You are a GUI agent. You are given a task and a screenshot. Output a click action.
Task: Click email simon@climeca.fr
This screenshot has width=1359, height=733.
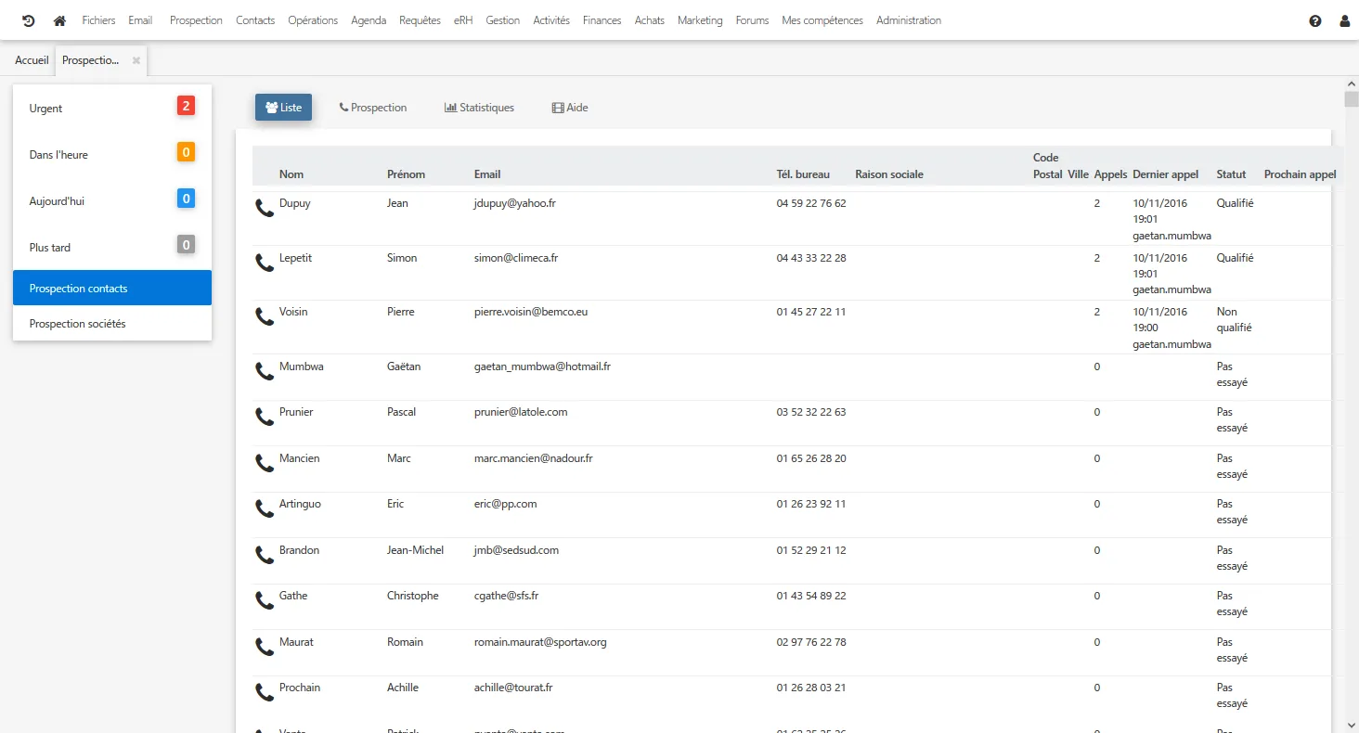tap(516, 258)
